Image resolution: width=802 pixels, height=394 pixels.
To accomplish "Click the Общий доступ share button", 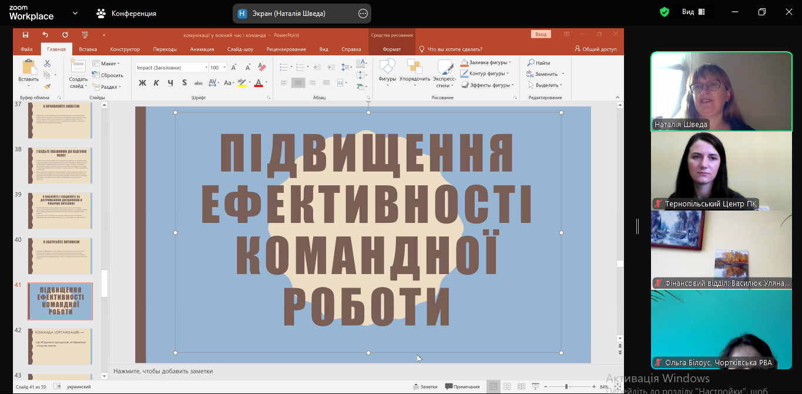I will click(x=596, y=49).
